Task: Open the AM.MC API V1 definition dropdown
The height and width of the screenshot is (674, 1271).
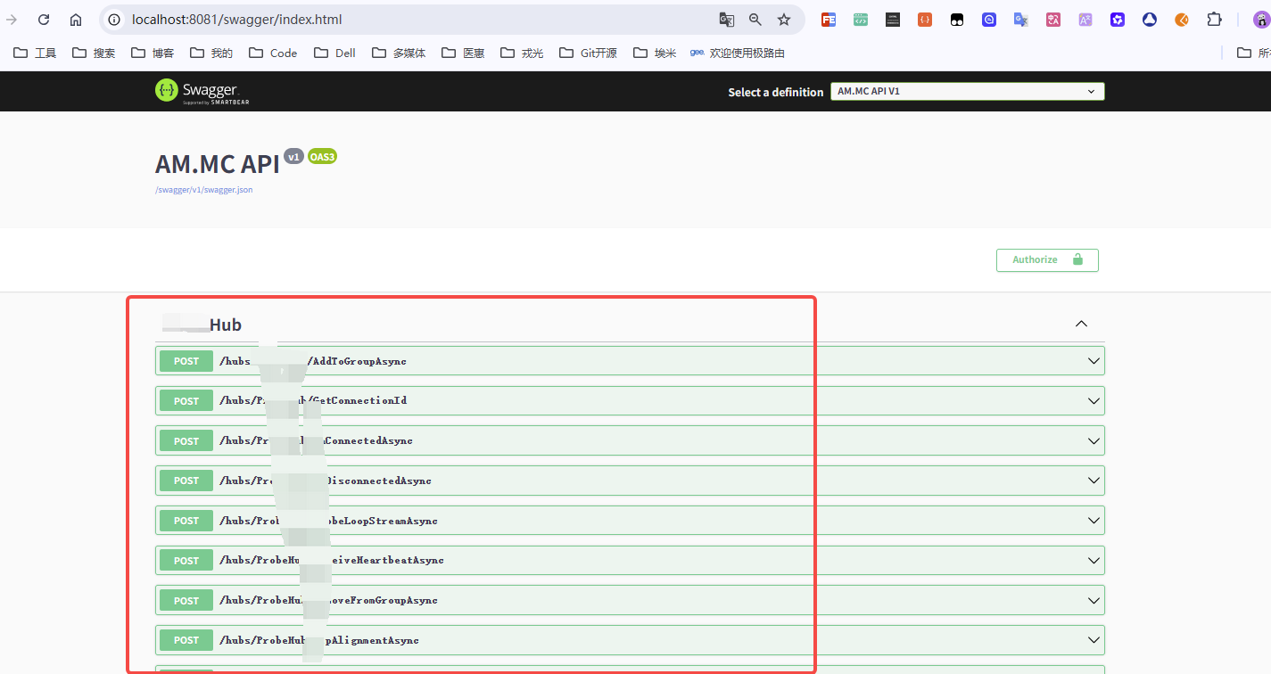Action: click(x=967, y=91)
